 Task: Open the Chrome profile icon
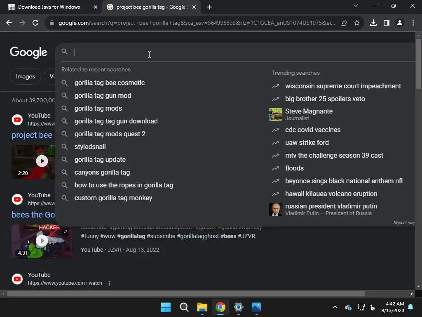[400, 23]
